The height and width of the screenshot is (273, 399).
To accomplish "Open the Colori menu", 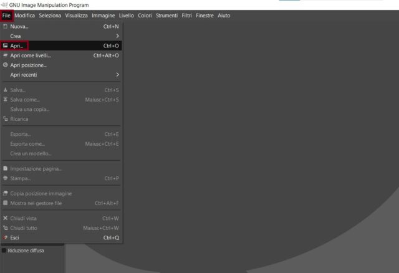I will pos(145,16).
